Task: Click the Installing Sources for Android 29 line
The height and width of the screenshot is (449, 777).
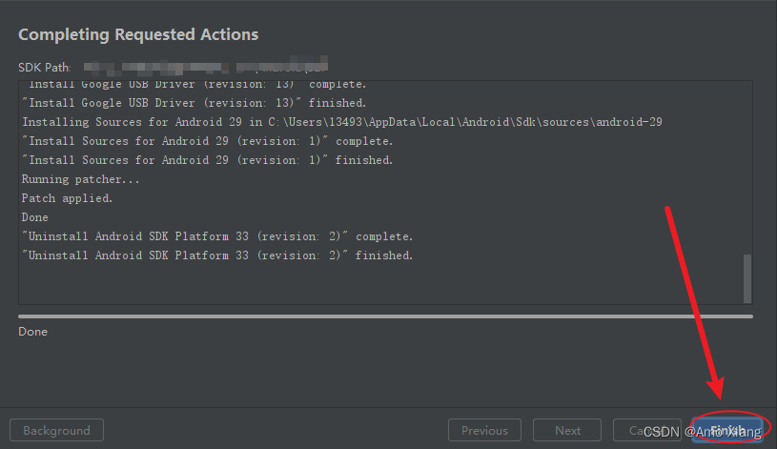Action: (342, 122)
